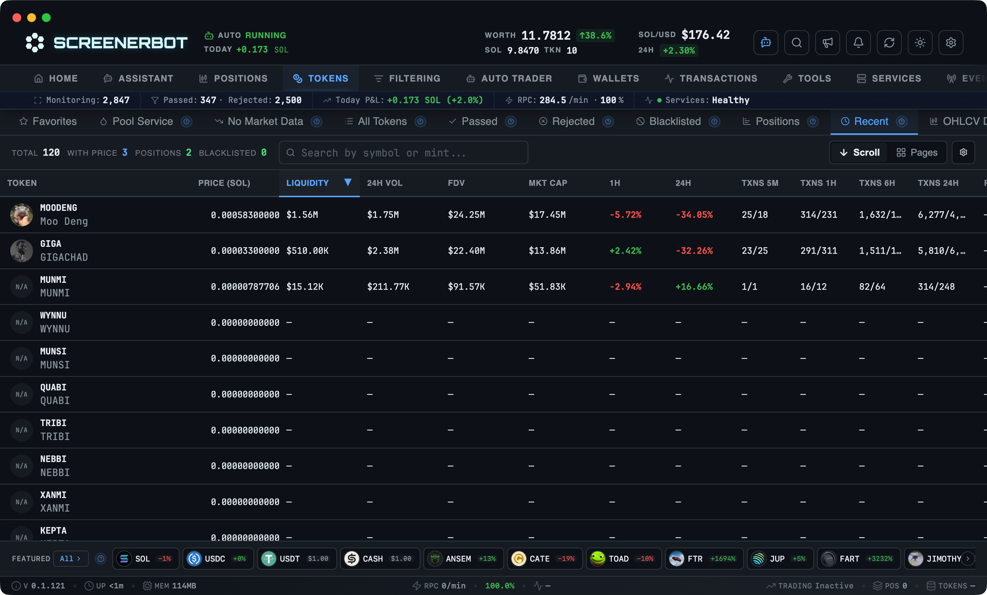The width and height of the screenshot is (987, 595).
Task: Click the CATE -19% featured chip
Action: [545, 559]
